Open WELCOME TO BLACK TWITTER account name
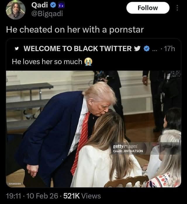The width and height of the screenshot is (187, 204). point(78,49)
